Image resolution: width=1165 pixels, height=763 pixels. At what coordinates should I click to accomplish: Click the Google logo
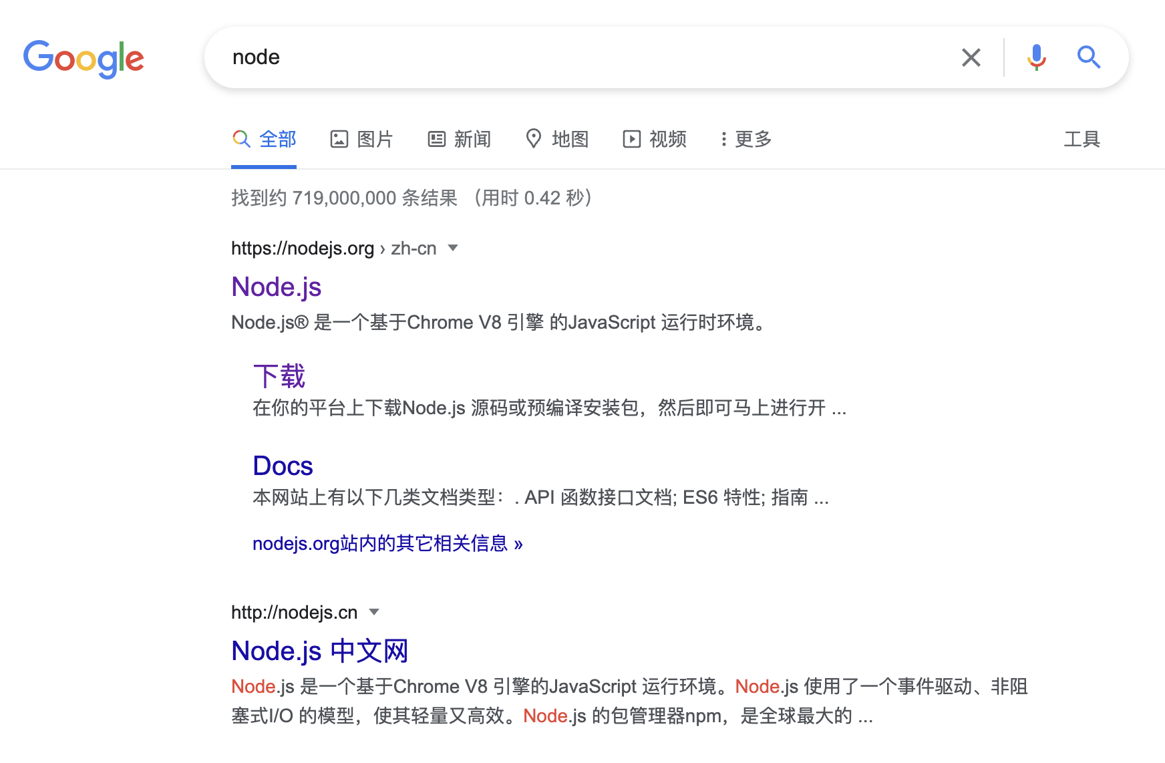[x=84, y=59]
